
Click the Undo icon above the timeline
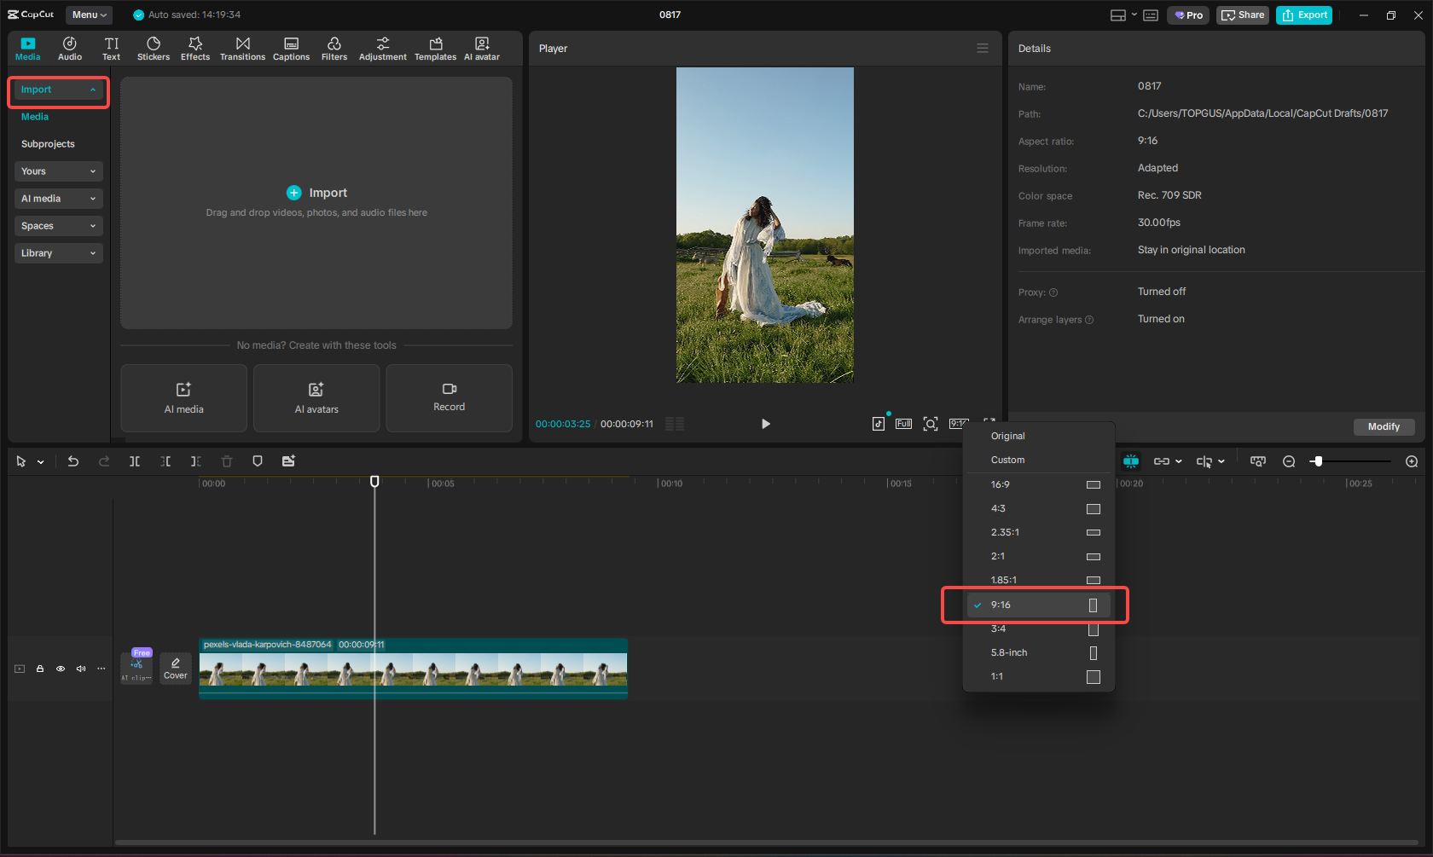coord(73,460)
